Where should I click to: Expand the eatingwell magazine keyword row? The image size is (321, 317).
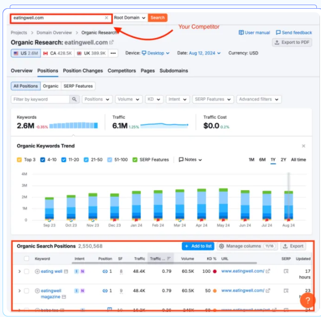click(x=19, y=291)
